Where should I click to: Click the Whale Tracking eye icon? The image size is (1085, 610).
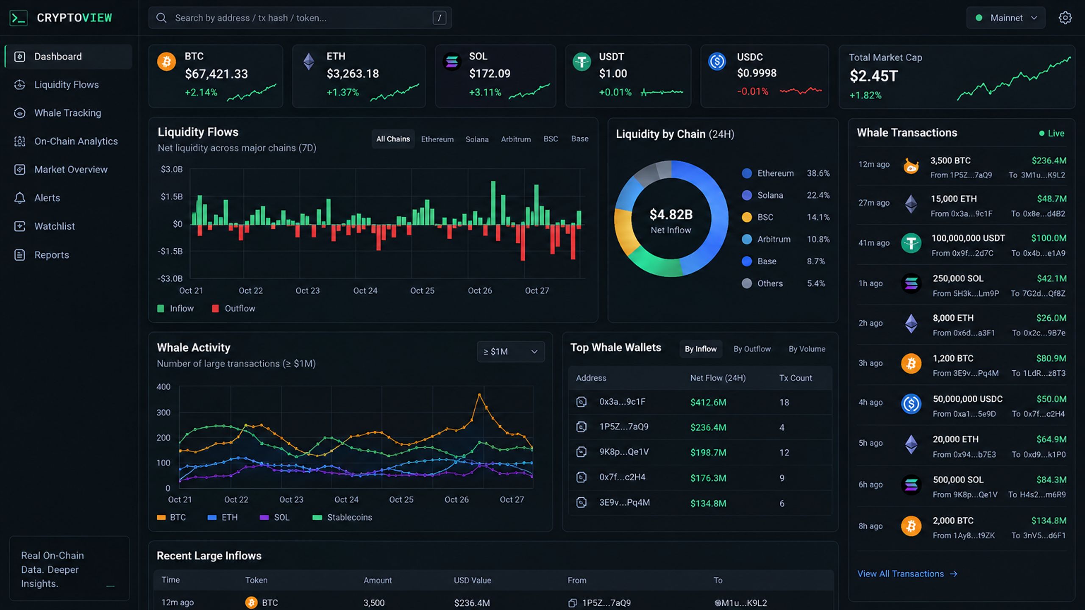click(20, 113)
